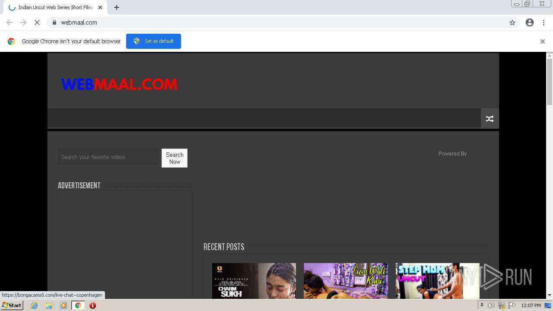The image size is (553, 311).
Task: Close the Indian Uncut Web Series tab
Action: (100, 7)
